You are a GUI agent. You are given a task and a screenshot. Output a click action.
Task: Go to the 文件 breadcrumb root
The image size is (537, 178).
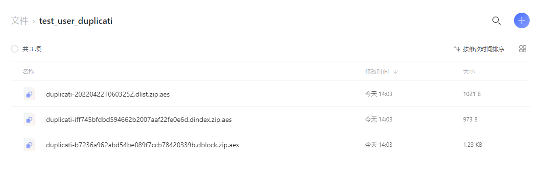(20, 21)
